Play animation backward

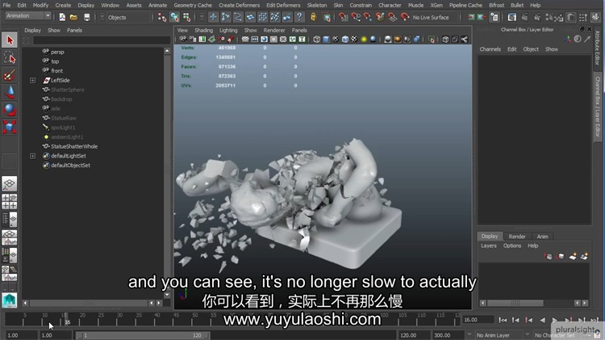point(543,320)
